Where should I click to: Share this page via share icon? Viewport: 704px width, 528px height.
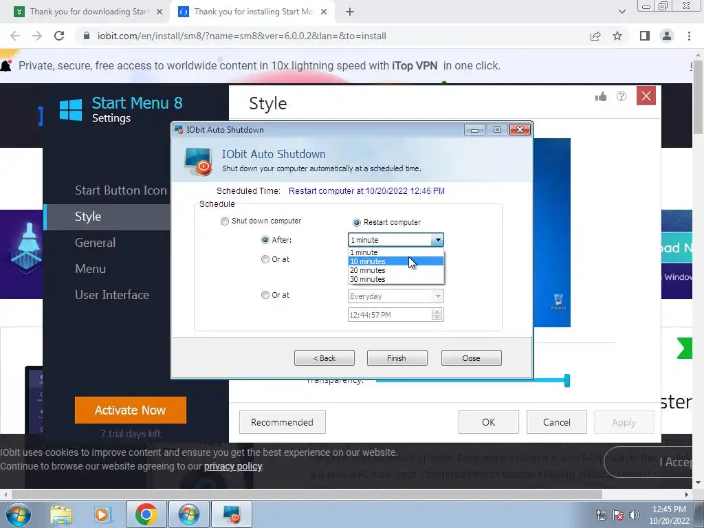pos(595,36)
